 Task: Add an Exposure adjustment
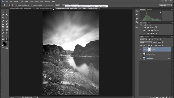(153, 27)
